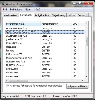Sort by Felhasználónév column header
This screenshot has width=95, height=101.
pyautogui.click(x=56, y=24)
